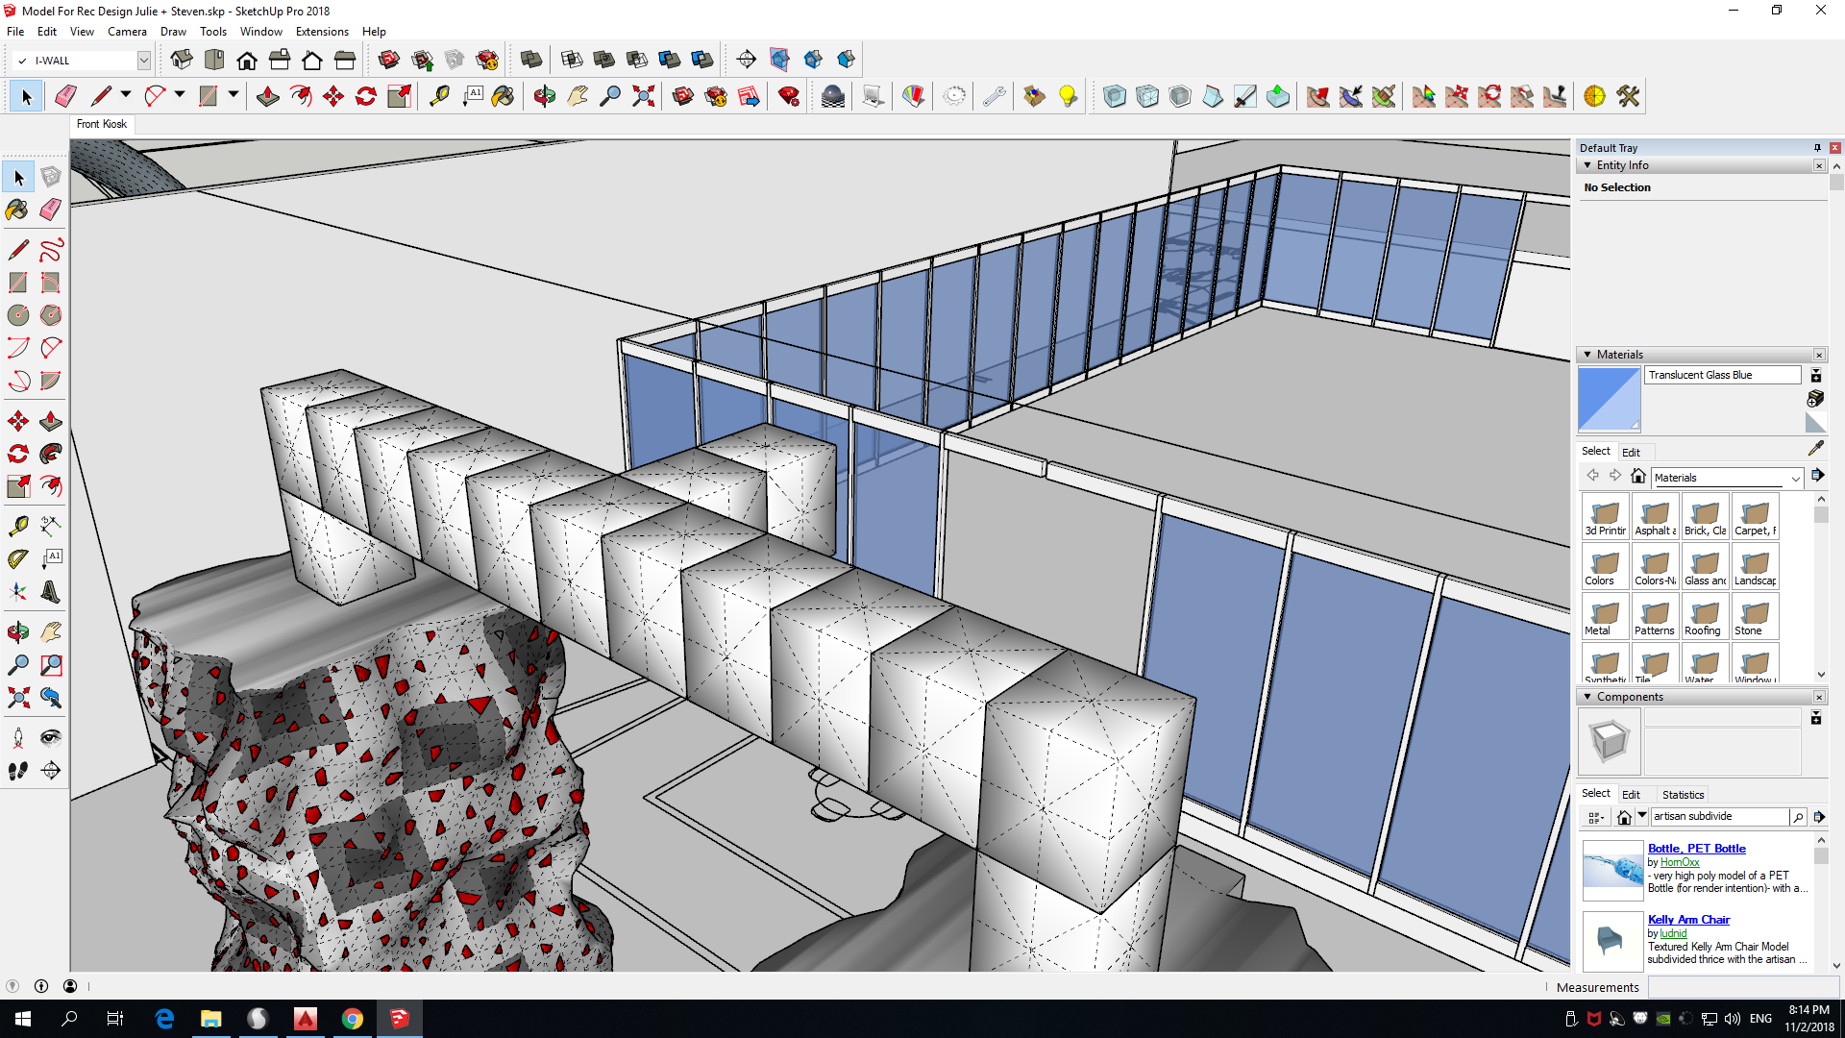1845x1038 pixels.
Task: Select the Paint Bucket tool
Action: tap(17, 210)
